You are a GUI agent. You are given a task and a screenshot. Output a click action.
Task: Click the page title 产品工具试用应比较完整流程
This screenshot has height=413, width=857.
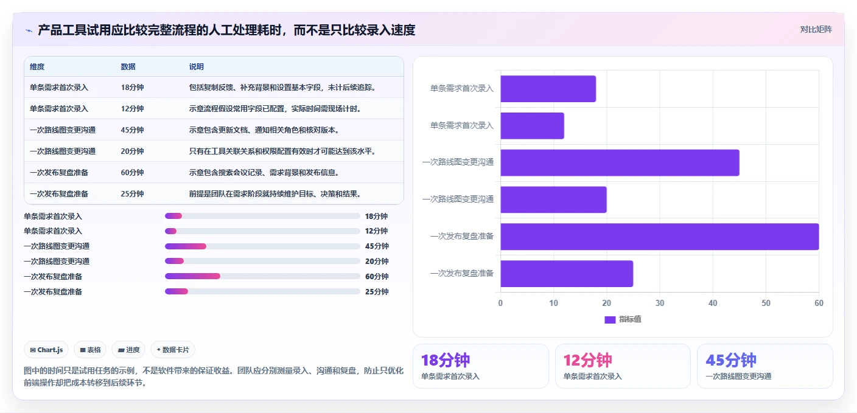(226, 30)
